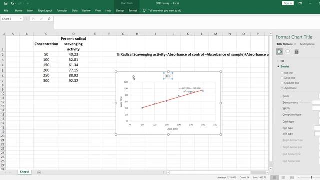Select the Size & Properties icon
The width and height of the screenshot is (320, 180).
[297, 52]
